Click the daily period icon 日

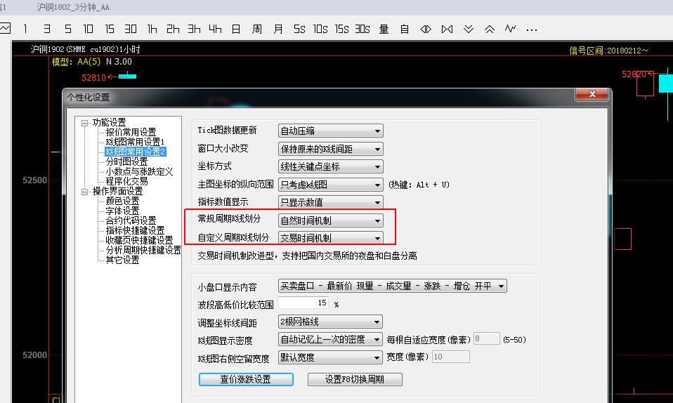(236, 29)
